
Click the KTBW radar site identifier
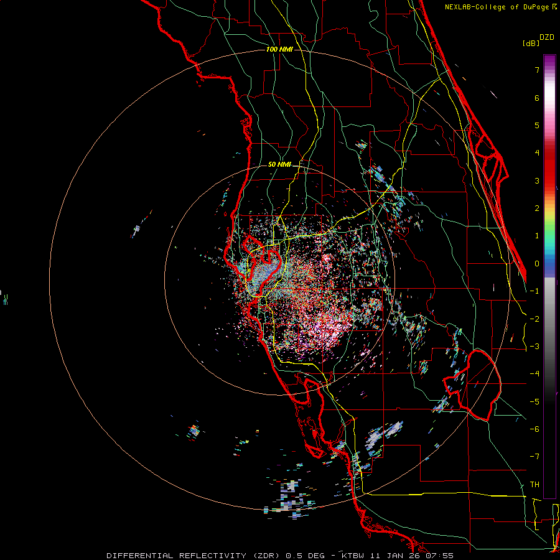(x=354, y=556)
